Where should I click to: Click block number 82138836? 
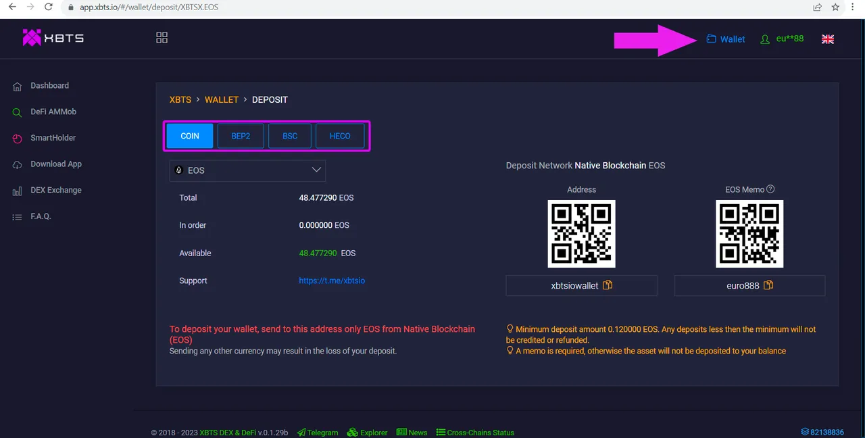click(x=827, y=432)
